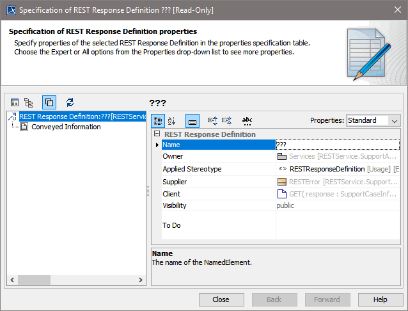Click the Supplier RESTError icon
The height and width of the screenshot is (311, 408).
tap(282, 182)
